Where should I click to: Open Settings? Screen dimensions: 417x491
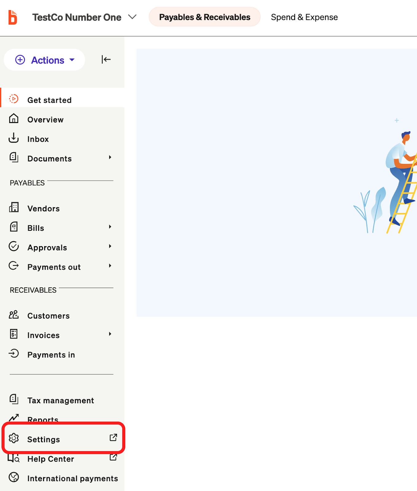point(43,440)
